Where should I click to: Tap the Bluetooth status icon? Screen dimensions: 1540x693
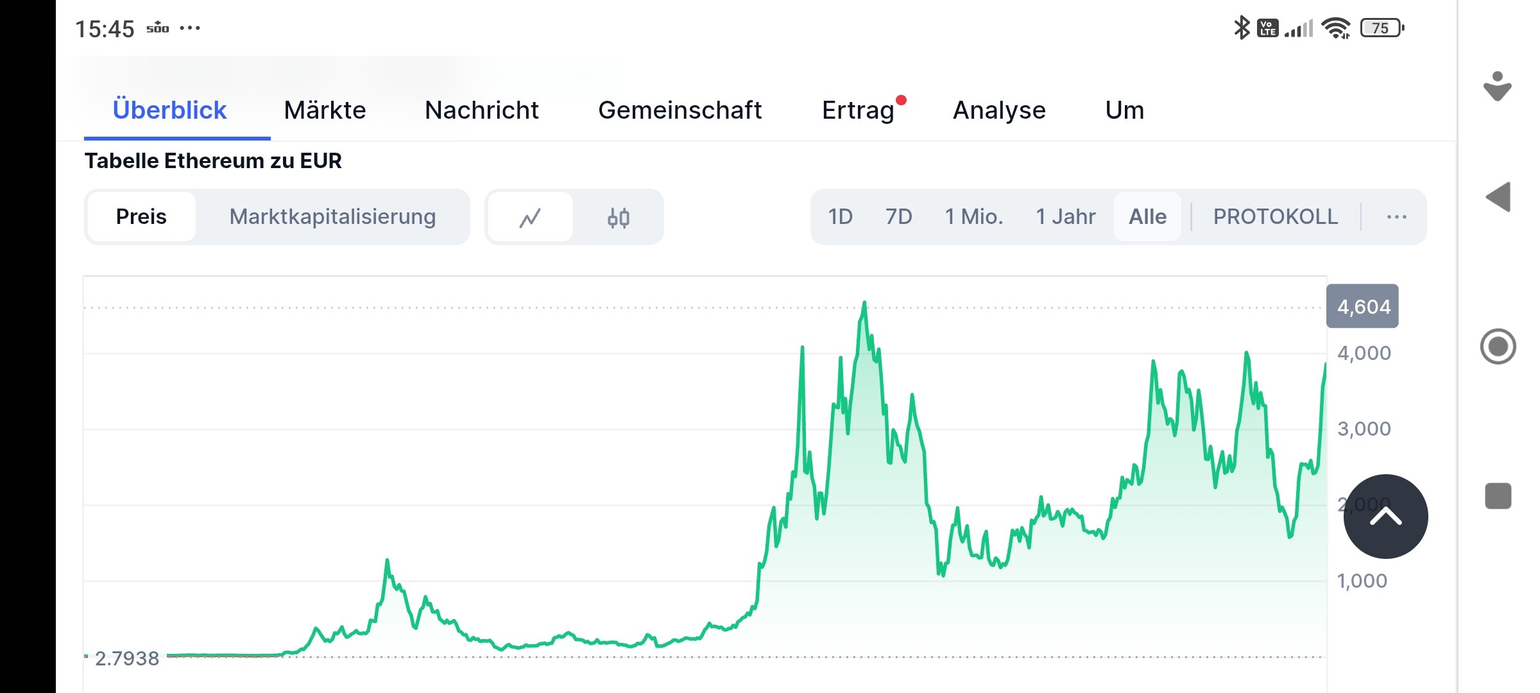(x=1242, y=28)
